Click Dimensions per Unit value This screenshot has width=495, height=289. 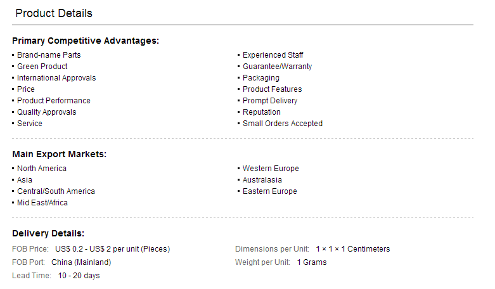point(353,249)
